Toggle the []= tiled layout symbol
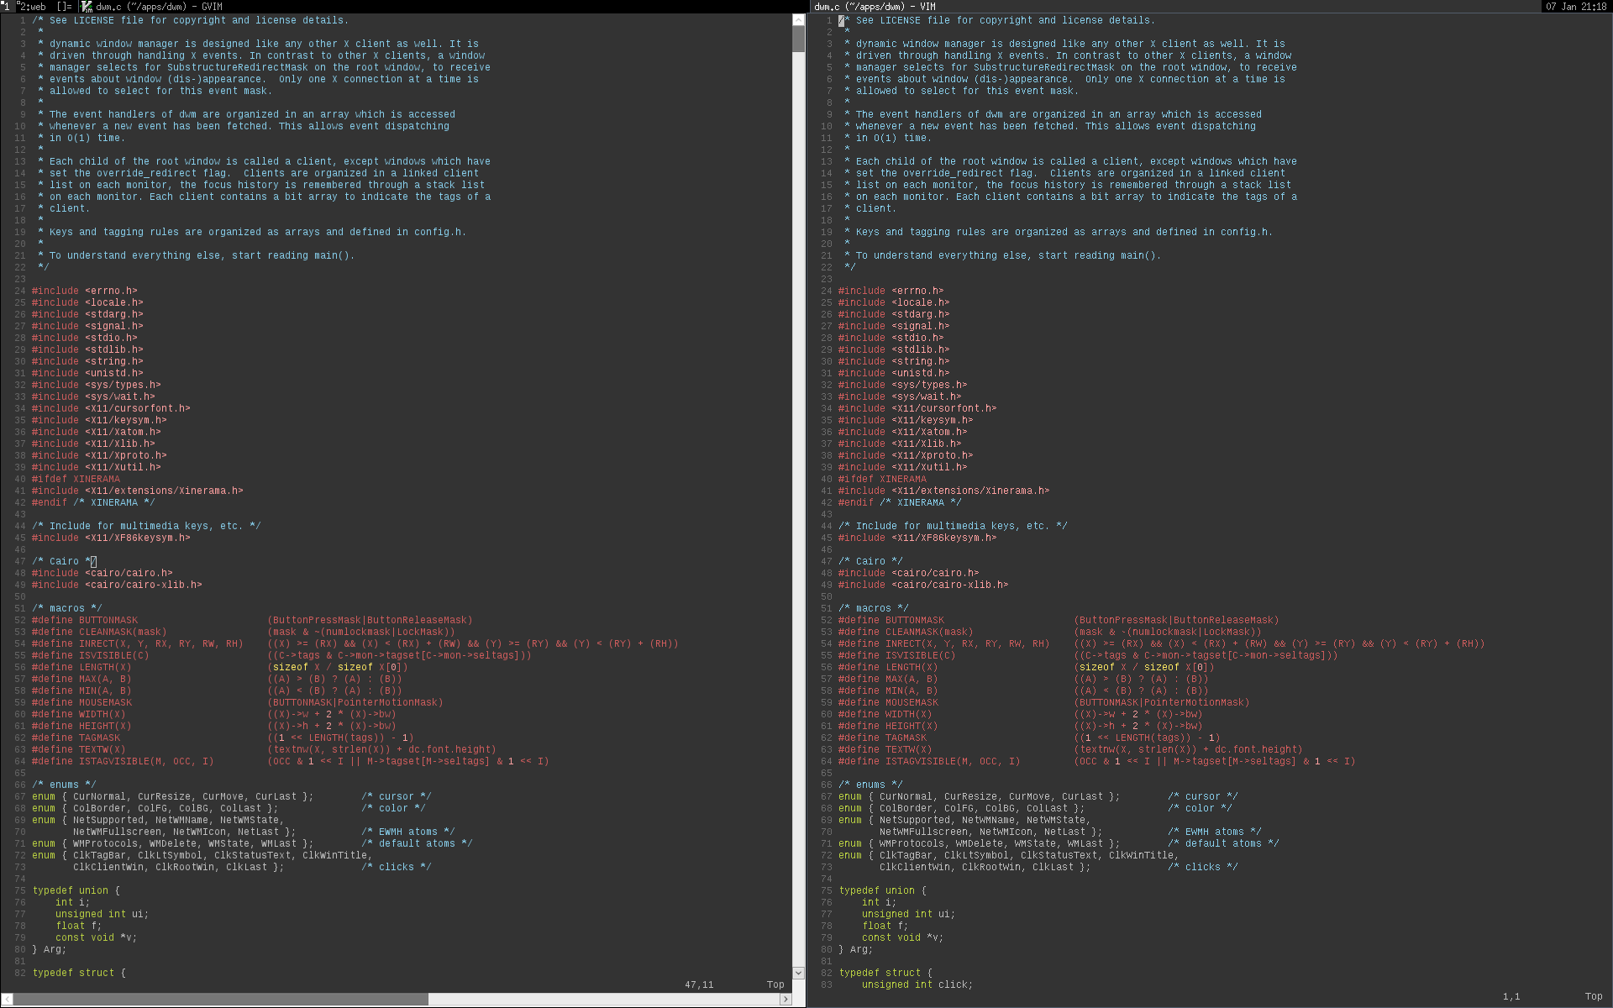 tap(64, 7)
